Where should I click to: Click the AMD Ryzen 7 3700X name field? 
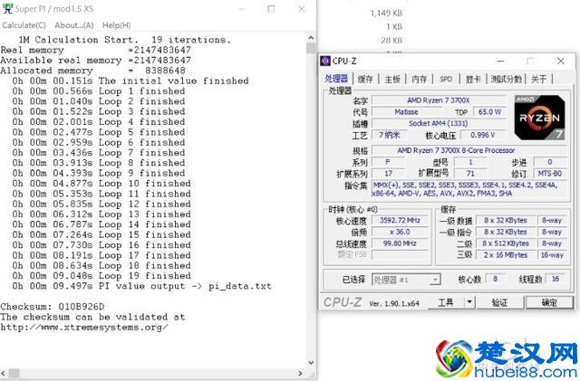click(439, 100)
